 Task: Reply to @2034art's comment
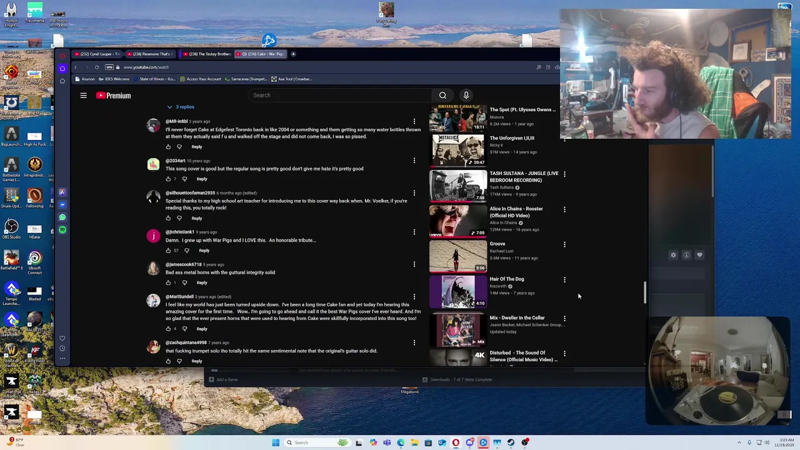click(x=202, y=179)
